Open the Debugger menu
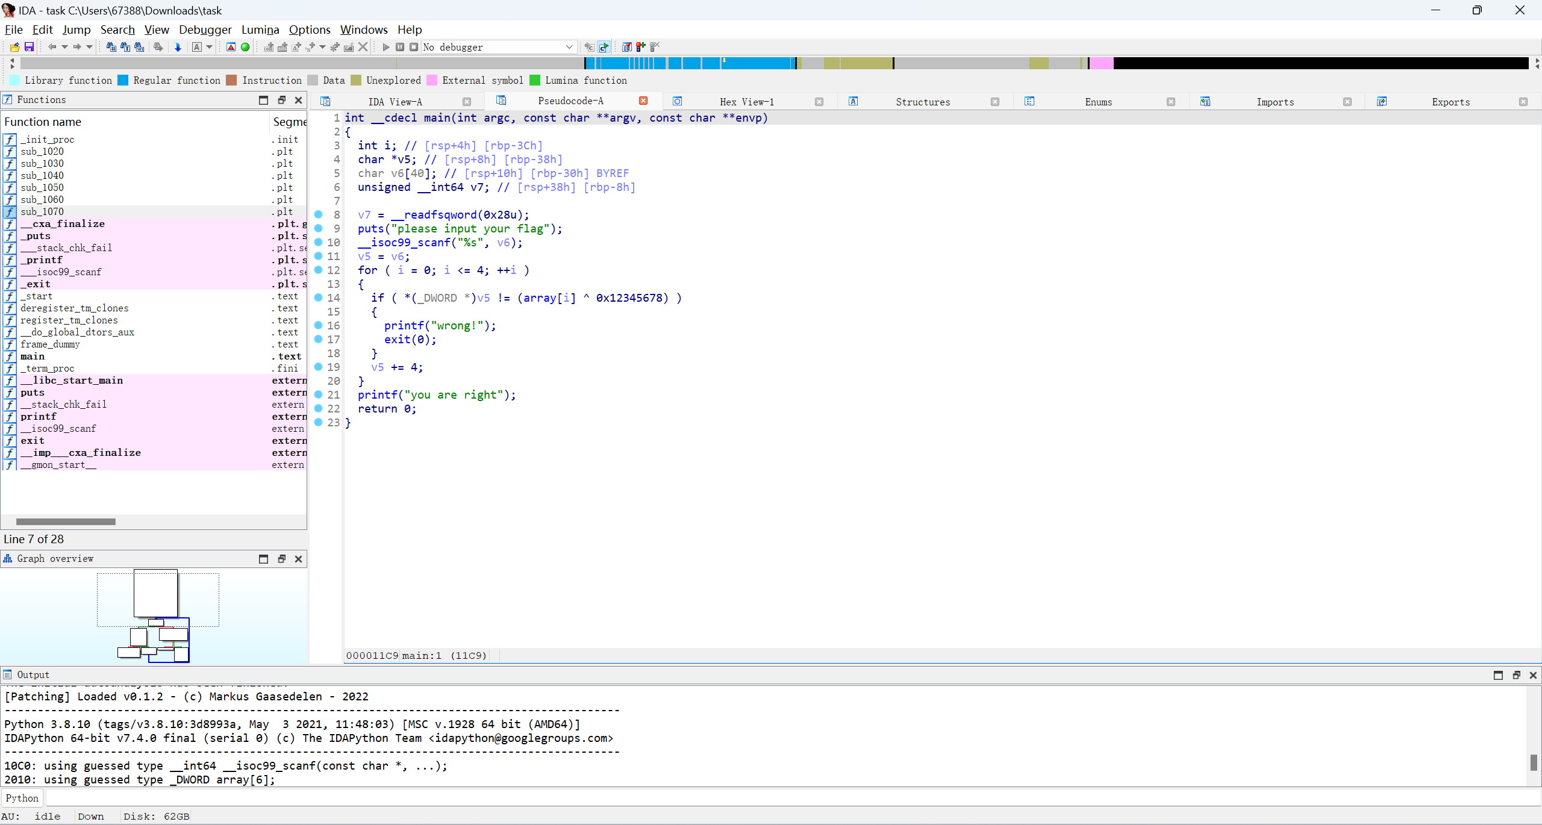Viewport: 1542px width, 825px height. click(x=205, y=30)
